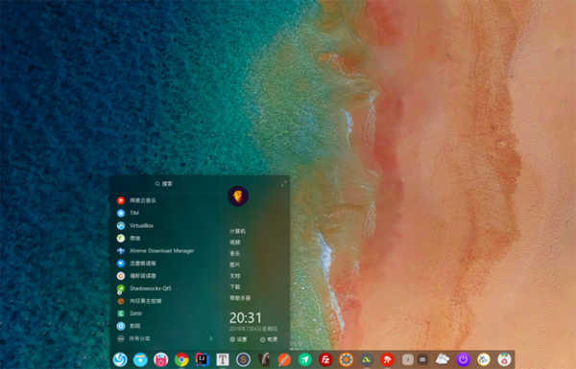Launch Google Chrome from the dock
This screenshot has width=576, height=369.
[x=181, y=359]
